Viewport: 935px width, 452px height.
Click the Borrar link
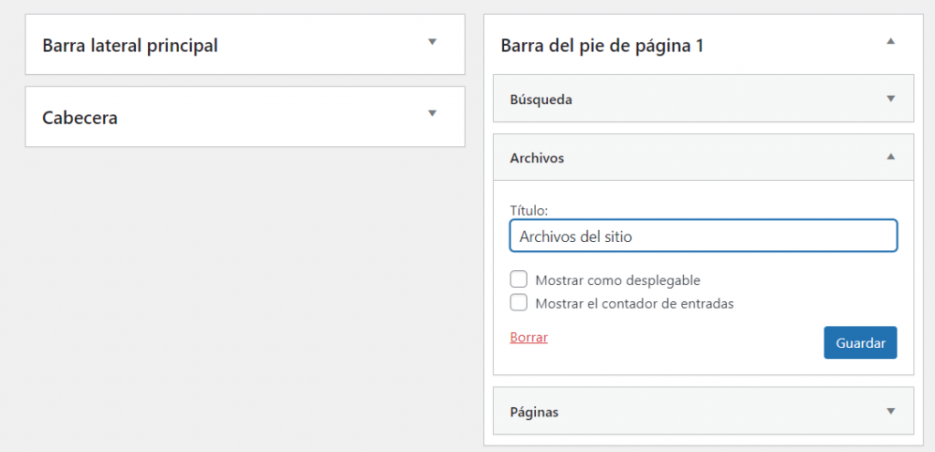pyautogui.click(x=529, y=337)
